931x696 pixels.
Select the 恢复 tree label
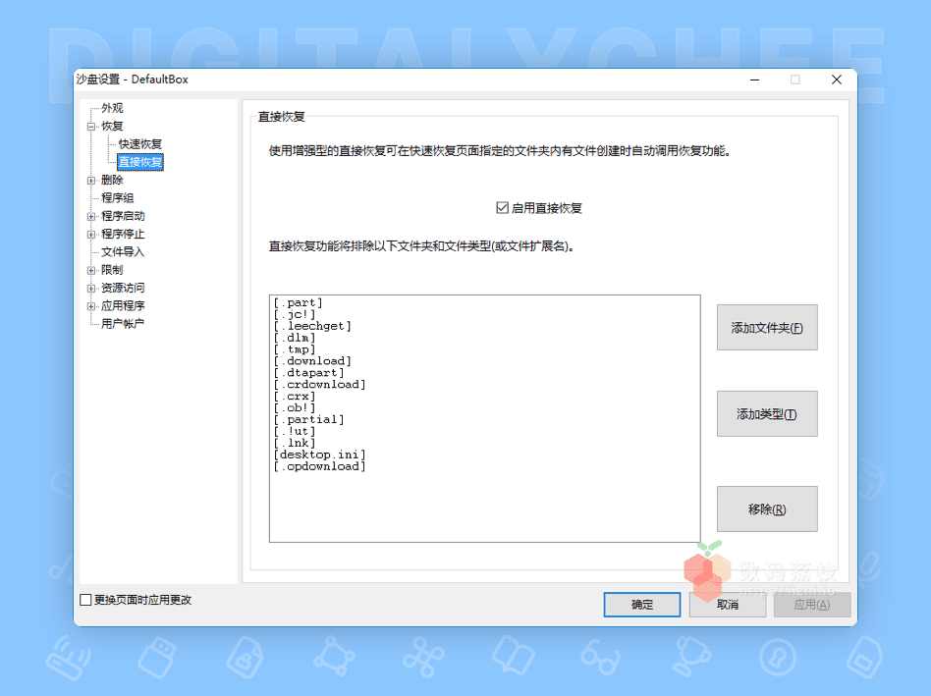[112, 126]
